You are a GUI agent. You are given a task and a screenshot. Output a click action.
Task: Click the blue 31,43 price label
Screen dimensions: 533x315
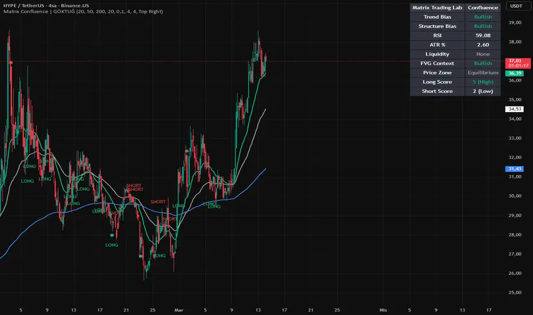pos(515,169)
